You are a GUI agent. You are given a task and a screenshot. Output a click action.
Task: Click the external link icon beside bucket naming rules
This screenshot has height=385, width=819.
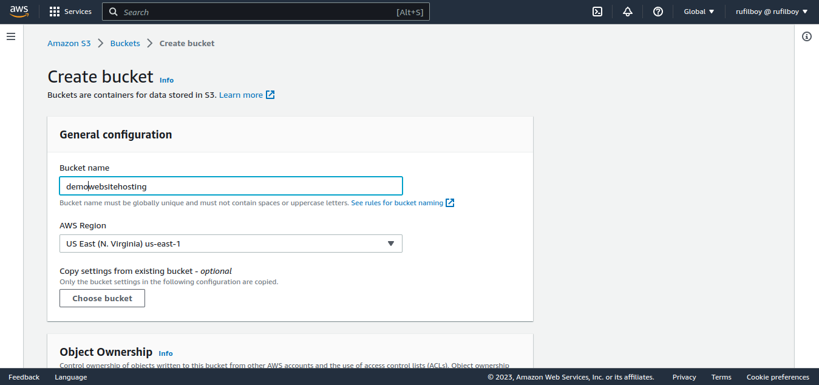click(x=450, y=203)
